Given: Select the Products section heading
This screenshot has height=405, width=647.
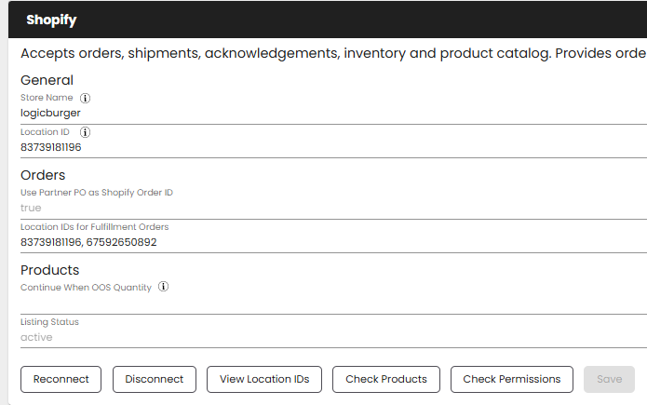Looking at the screenshot, I should coord(50,270).
